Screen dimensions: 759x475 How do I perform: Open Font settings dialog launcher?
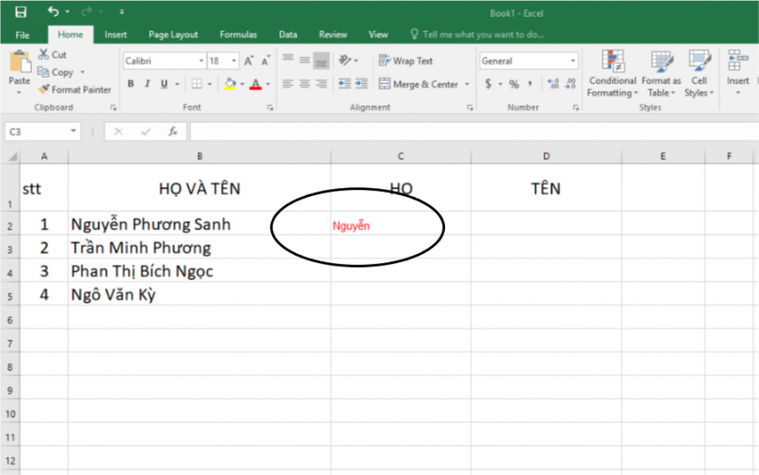click(270, 108)
